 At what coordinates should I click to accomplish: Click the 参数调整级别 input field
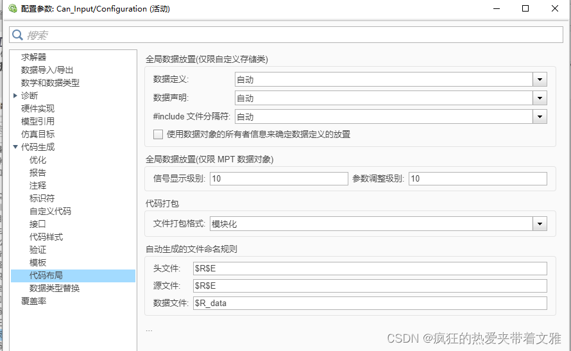coord(478,178)
